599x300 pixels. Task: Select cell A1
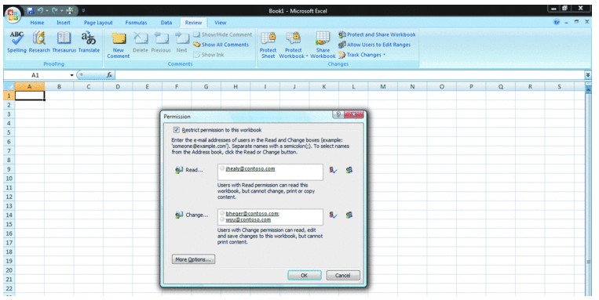point(29,96)
